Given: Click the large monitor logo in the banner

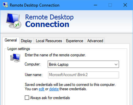Looking at the screenshot, I should point(14,21).
